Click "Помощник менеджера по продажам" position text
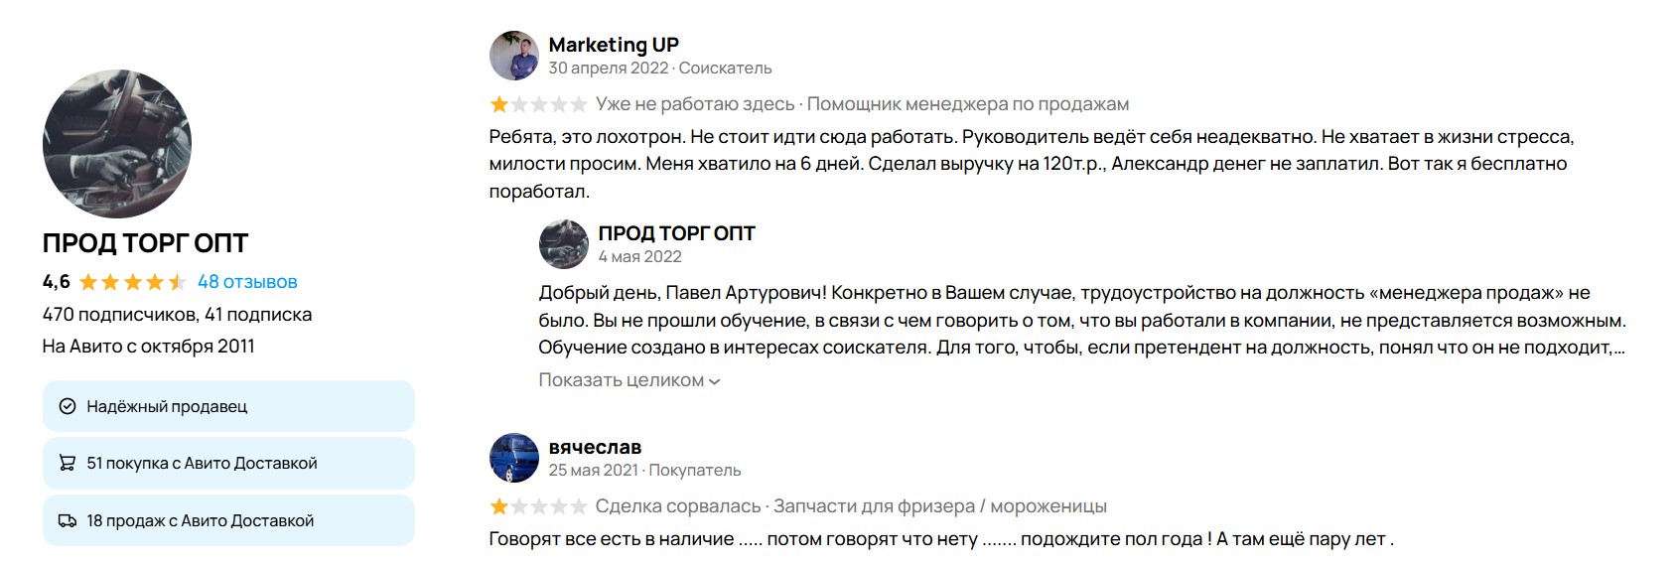Viewport: 1676px width, 566px height. click(967, 104)
